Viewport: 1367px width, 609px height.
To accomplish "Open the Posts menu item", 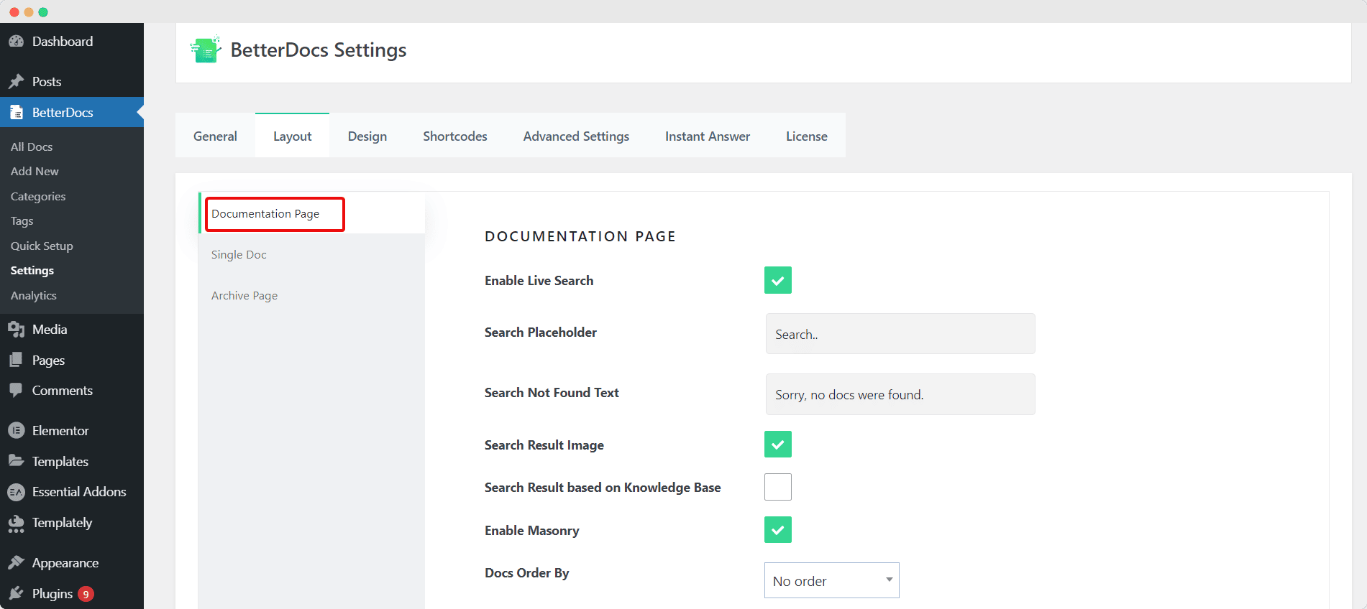I will point(72,82).
